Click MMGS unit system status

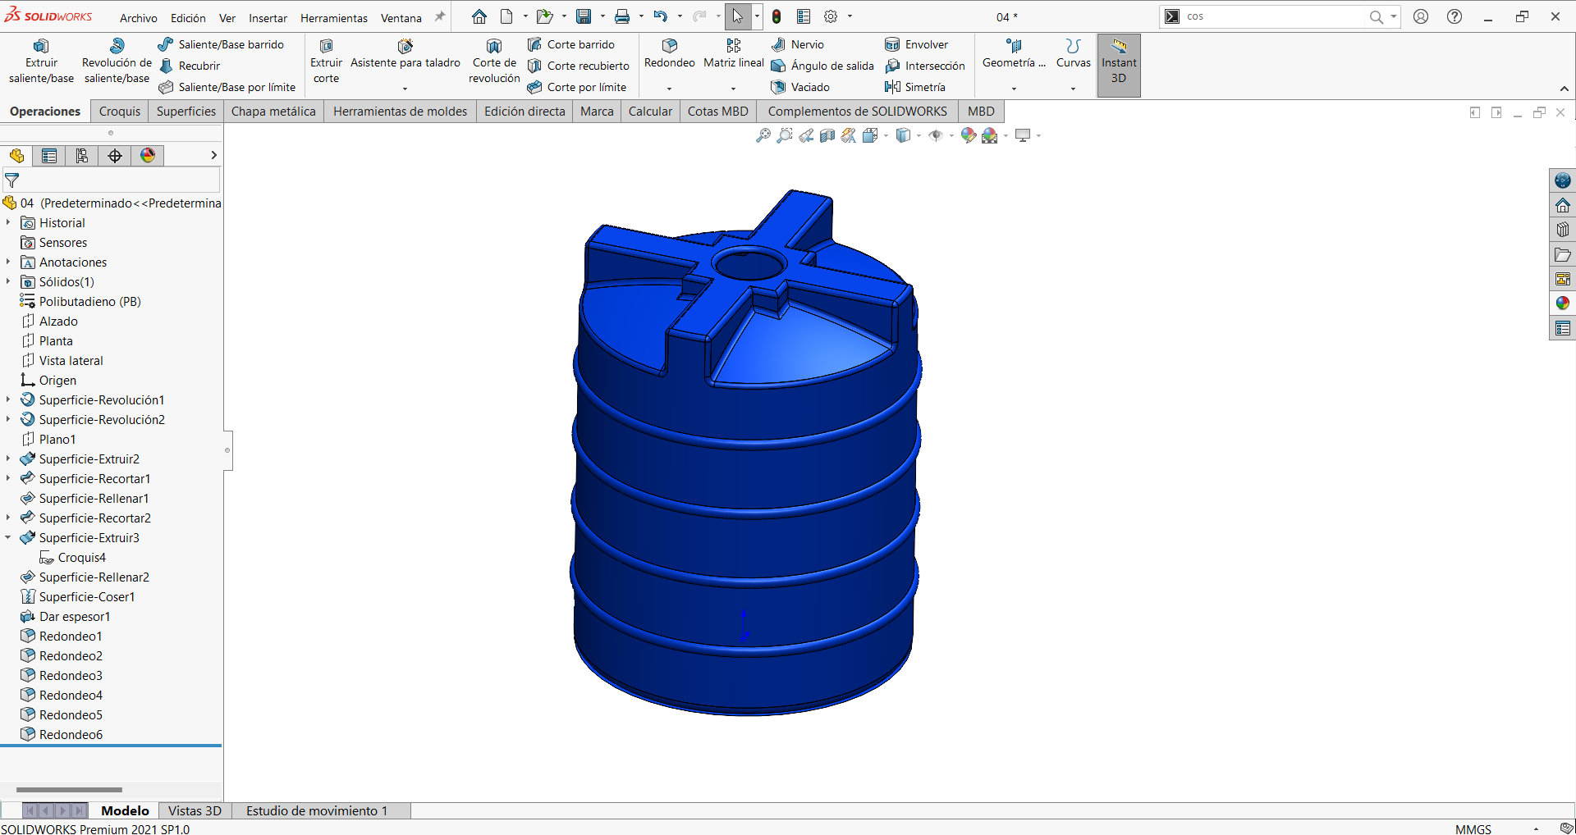point(1473,828)
